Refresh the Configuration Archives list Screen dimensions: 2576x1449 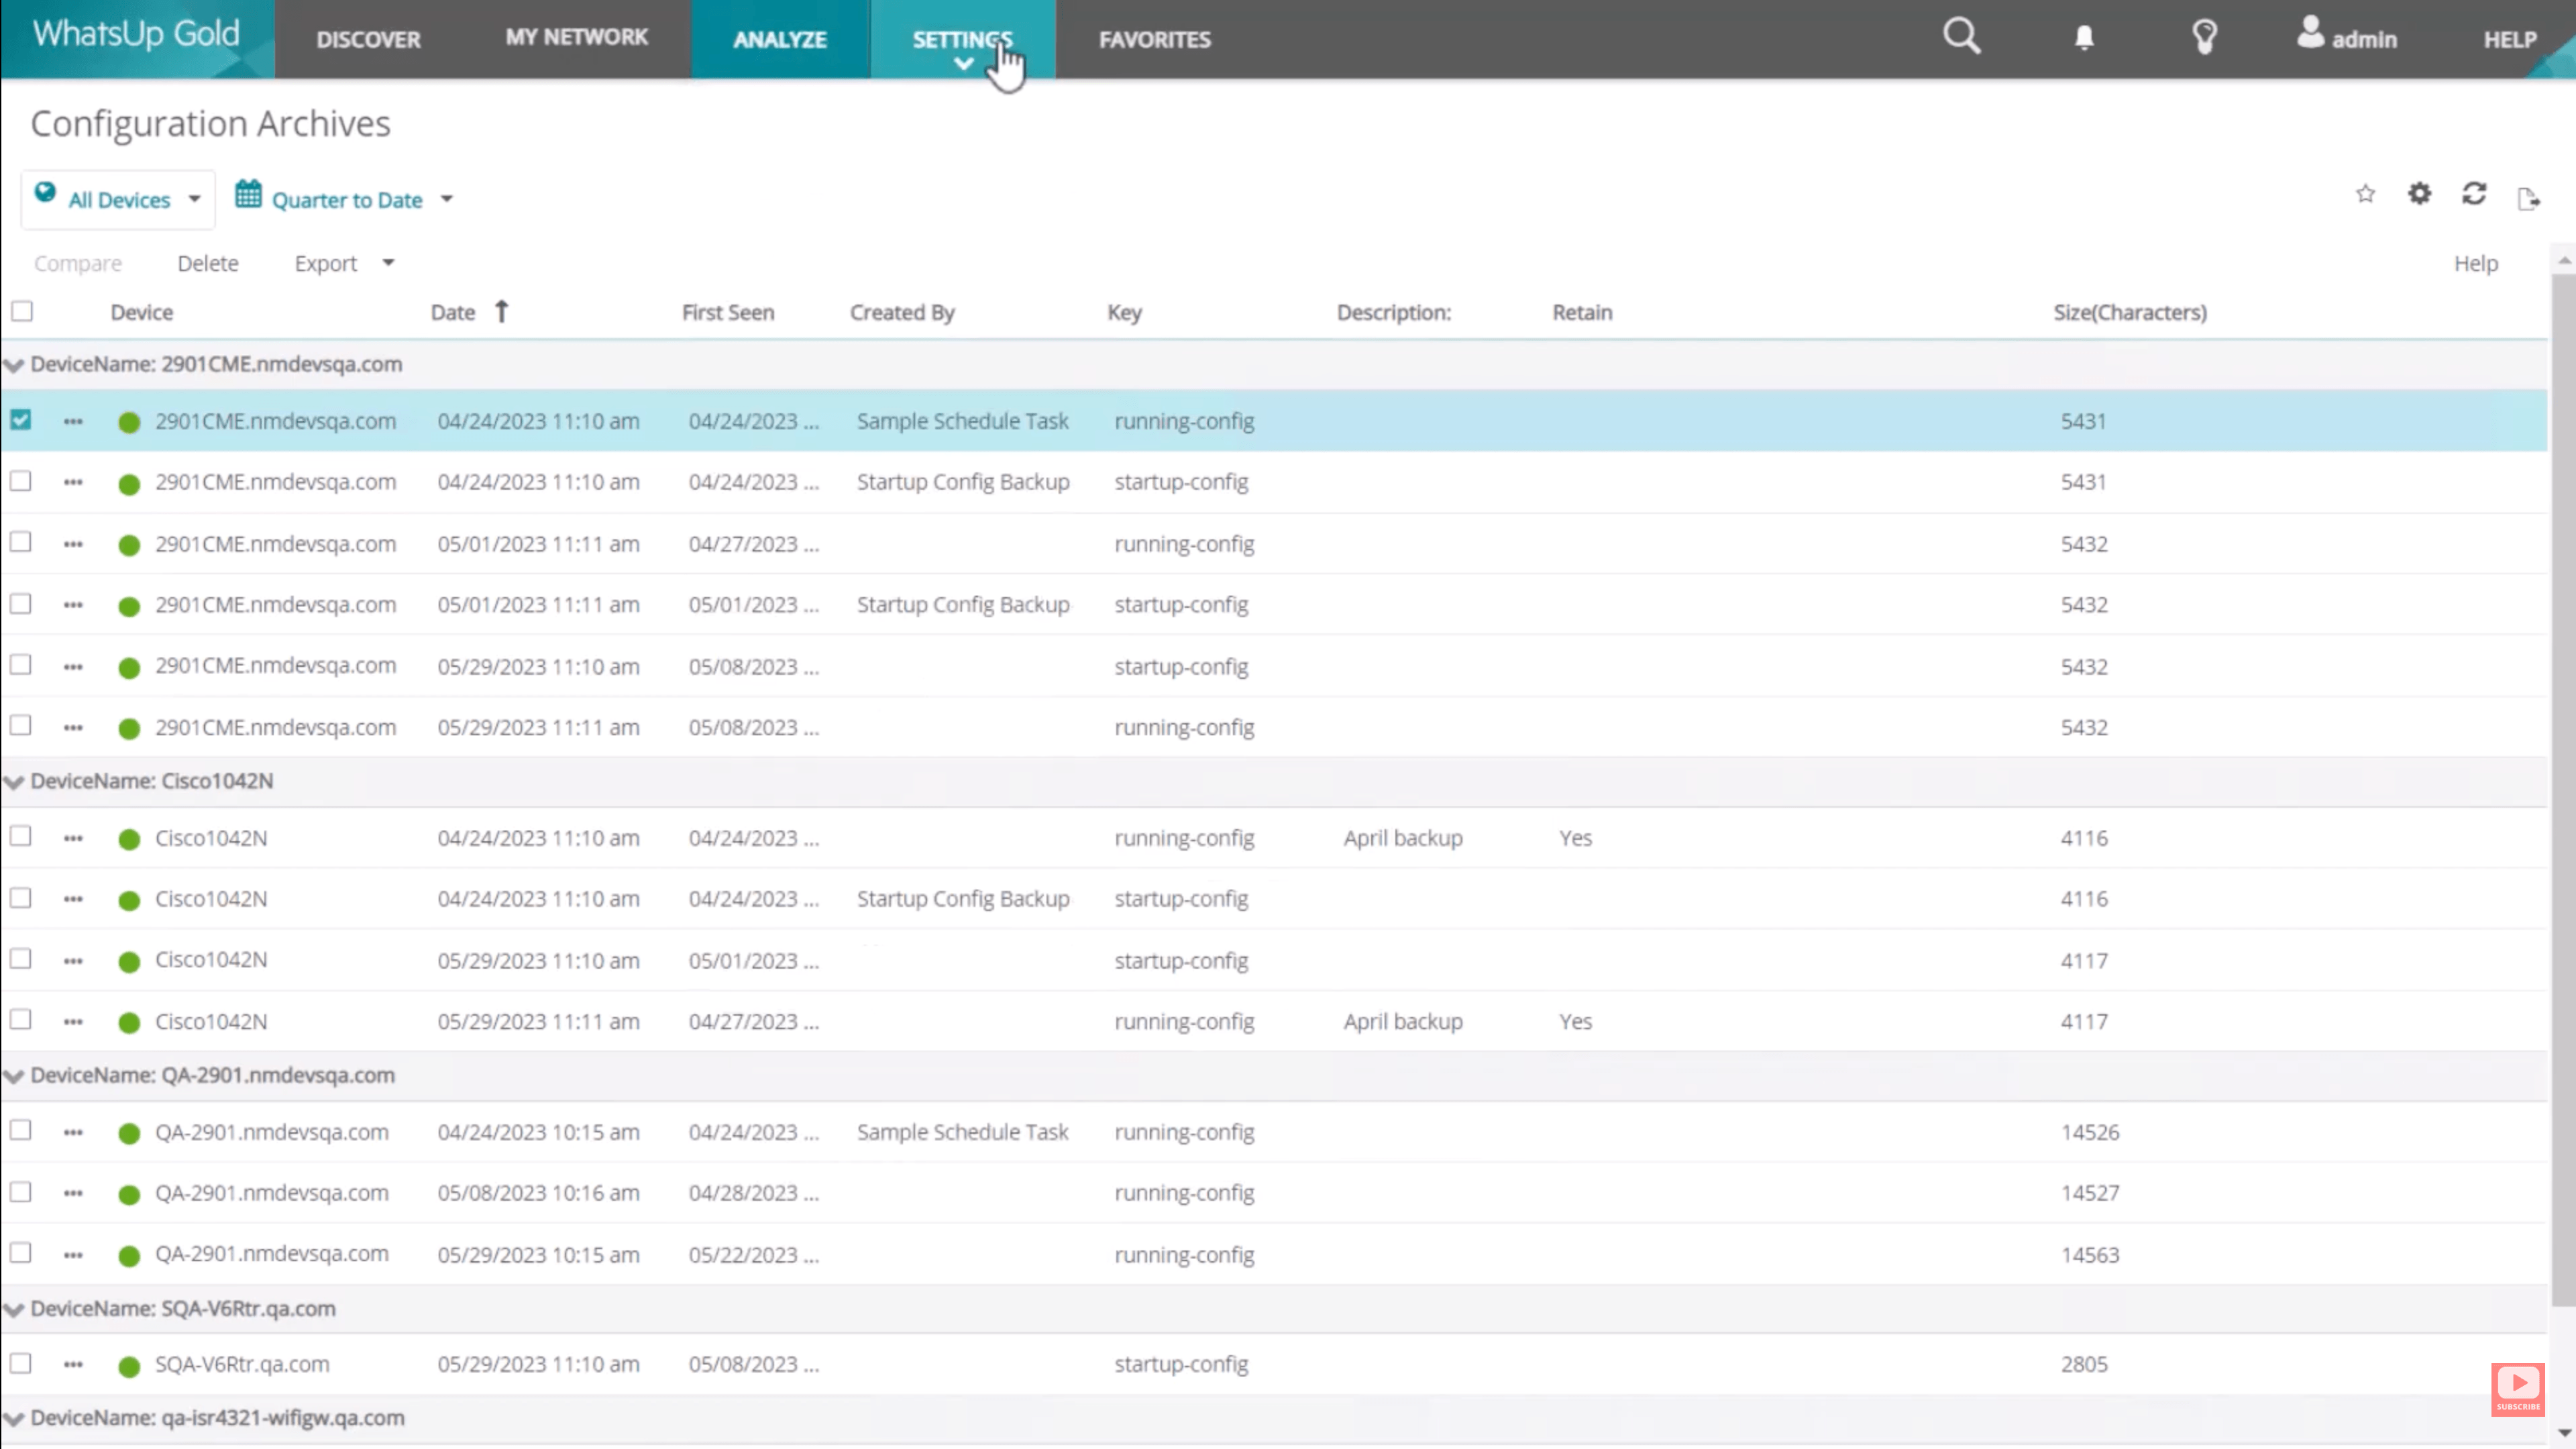tap(2474, 194)
